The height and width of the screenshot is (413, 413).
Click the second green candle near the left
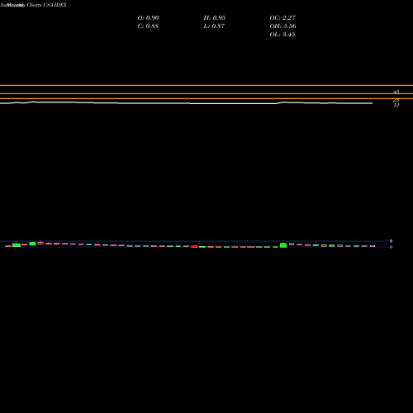(32, 244)
